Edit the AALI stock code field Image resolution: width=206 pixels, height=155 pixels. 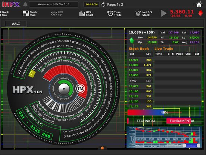[x=16, y=24]
